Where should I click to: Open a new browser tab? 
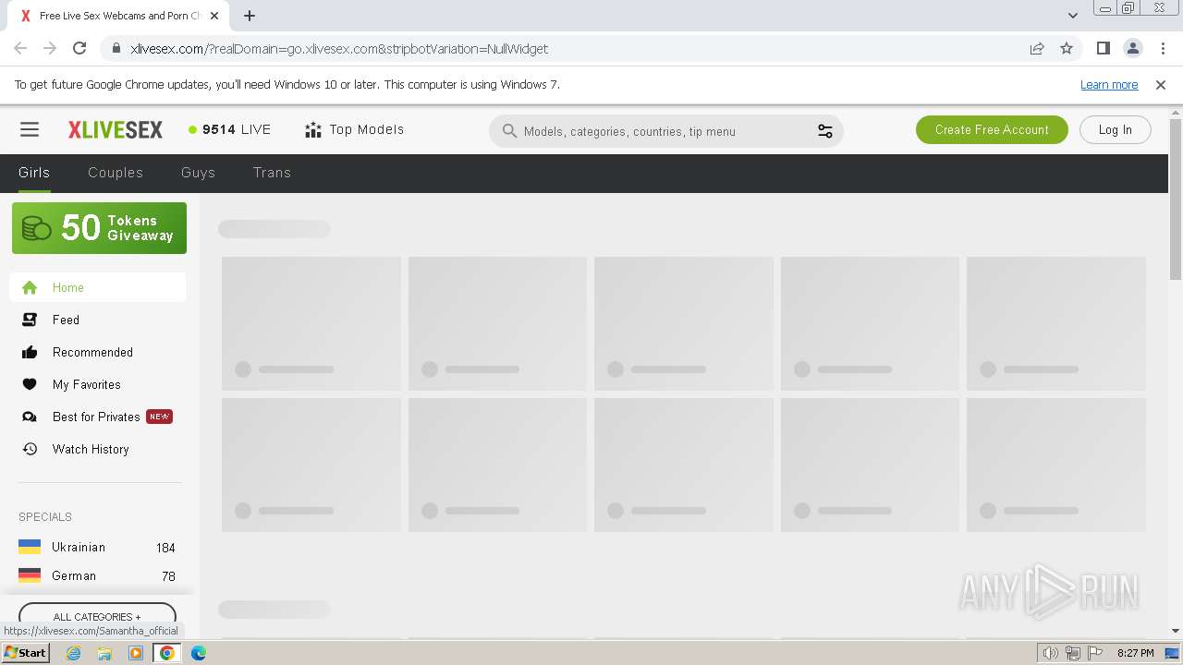[x=250, y=16]
